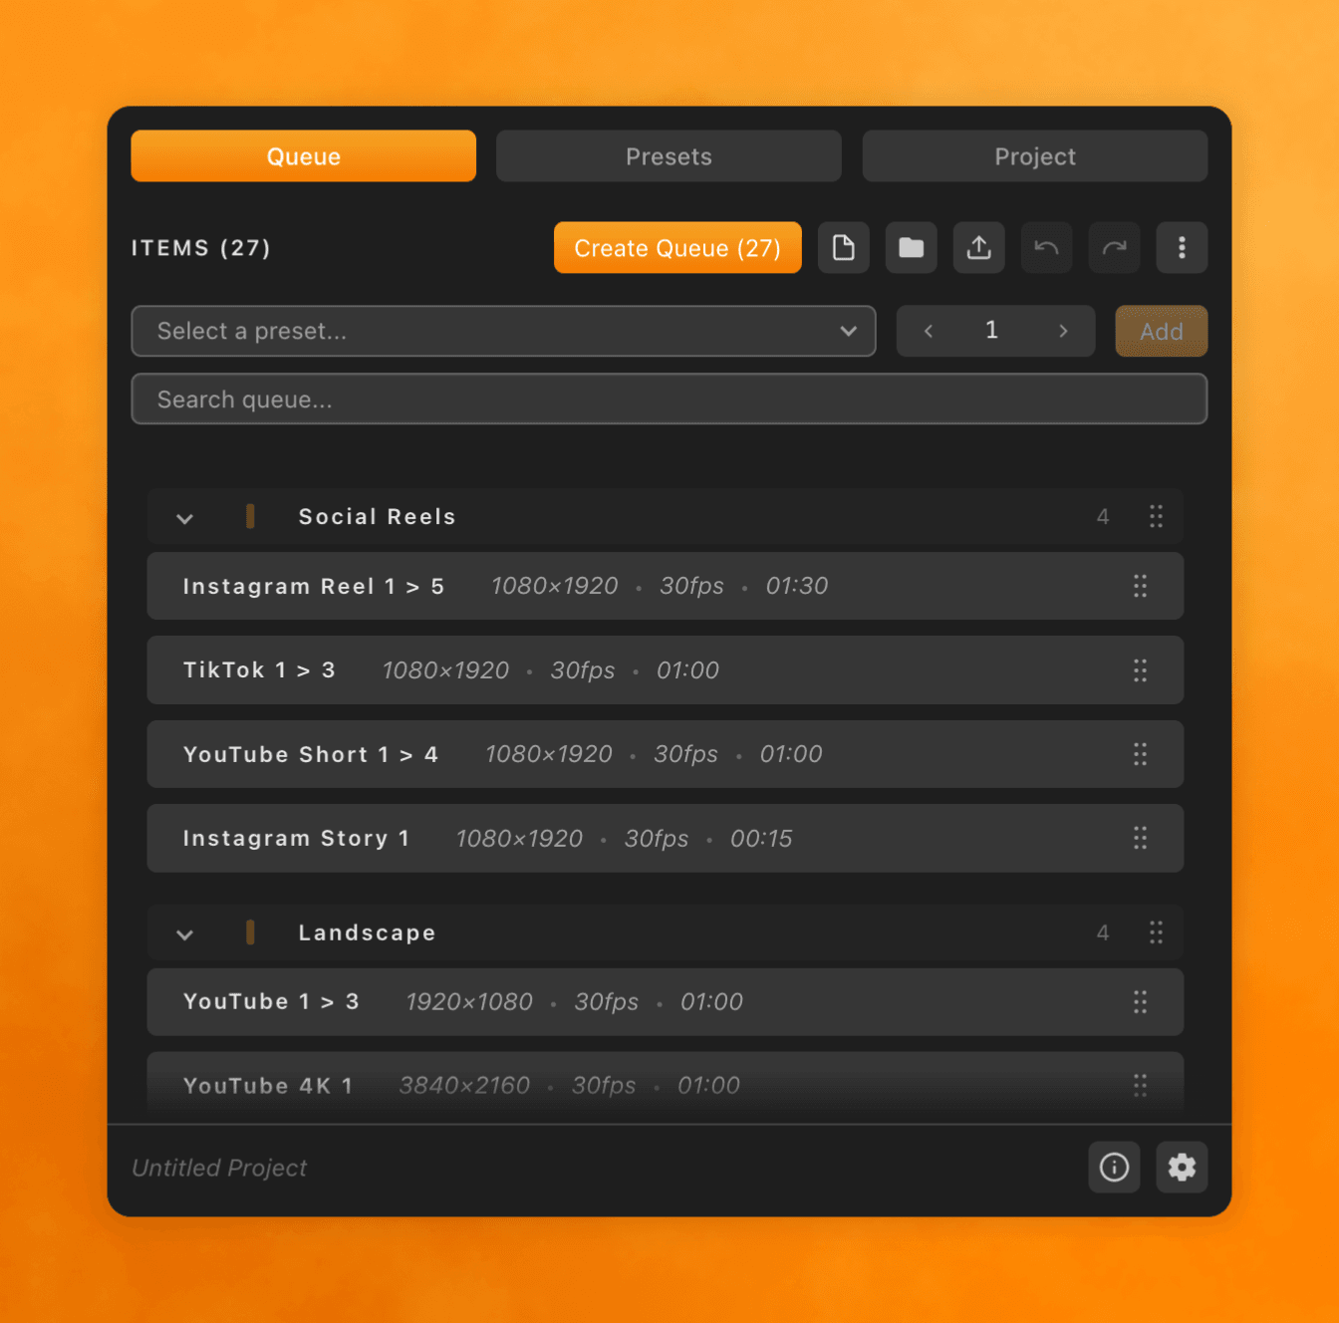Click drag handle on TikTok row
The image size is (1339, 1323).
point(1140,670)
